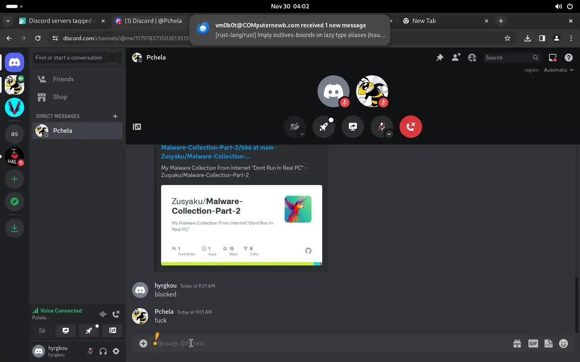Image resolution: width=580 pixels, height=362 pixels.
Task: Toggle camera in voice connected panel
Action: point(42,331)
